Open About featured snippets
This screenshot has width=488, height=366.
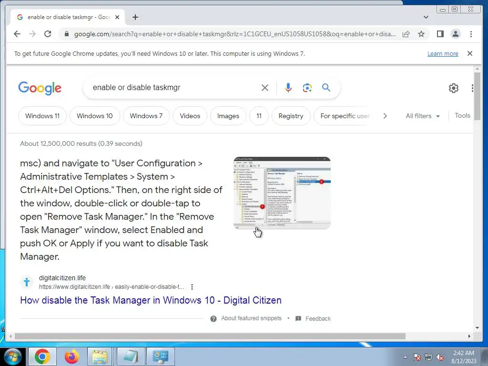pos(251,318)
